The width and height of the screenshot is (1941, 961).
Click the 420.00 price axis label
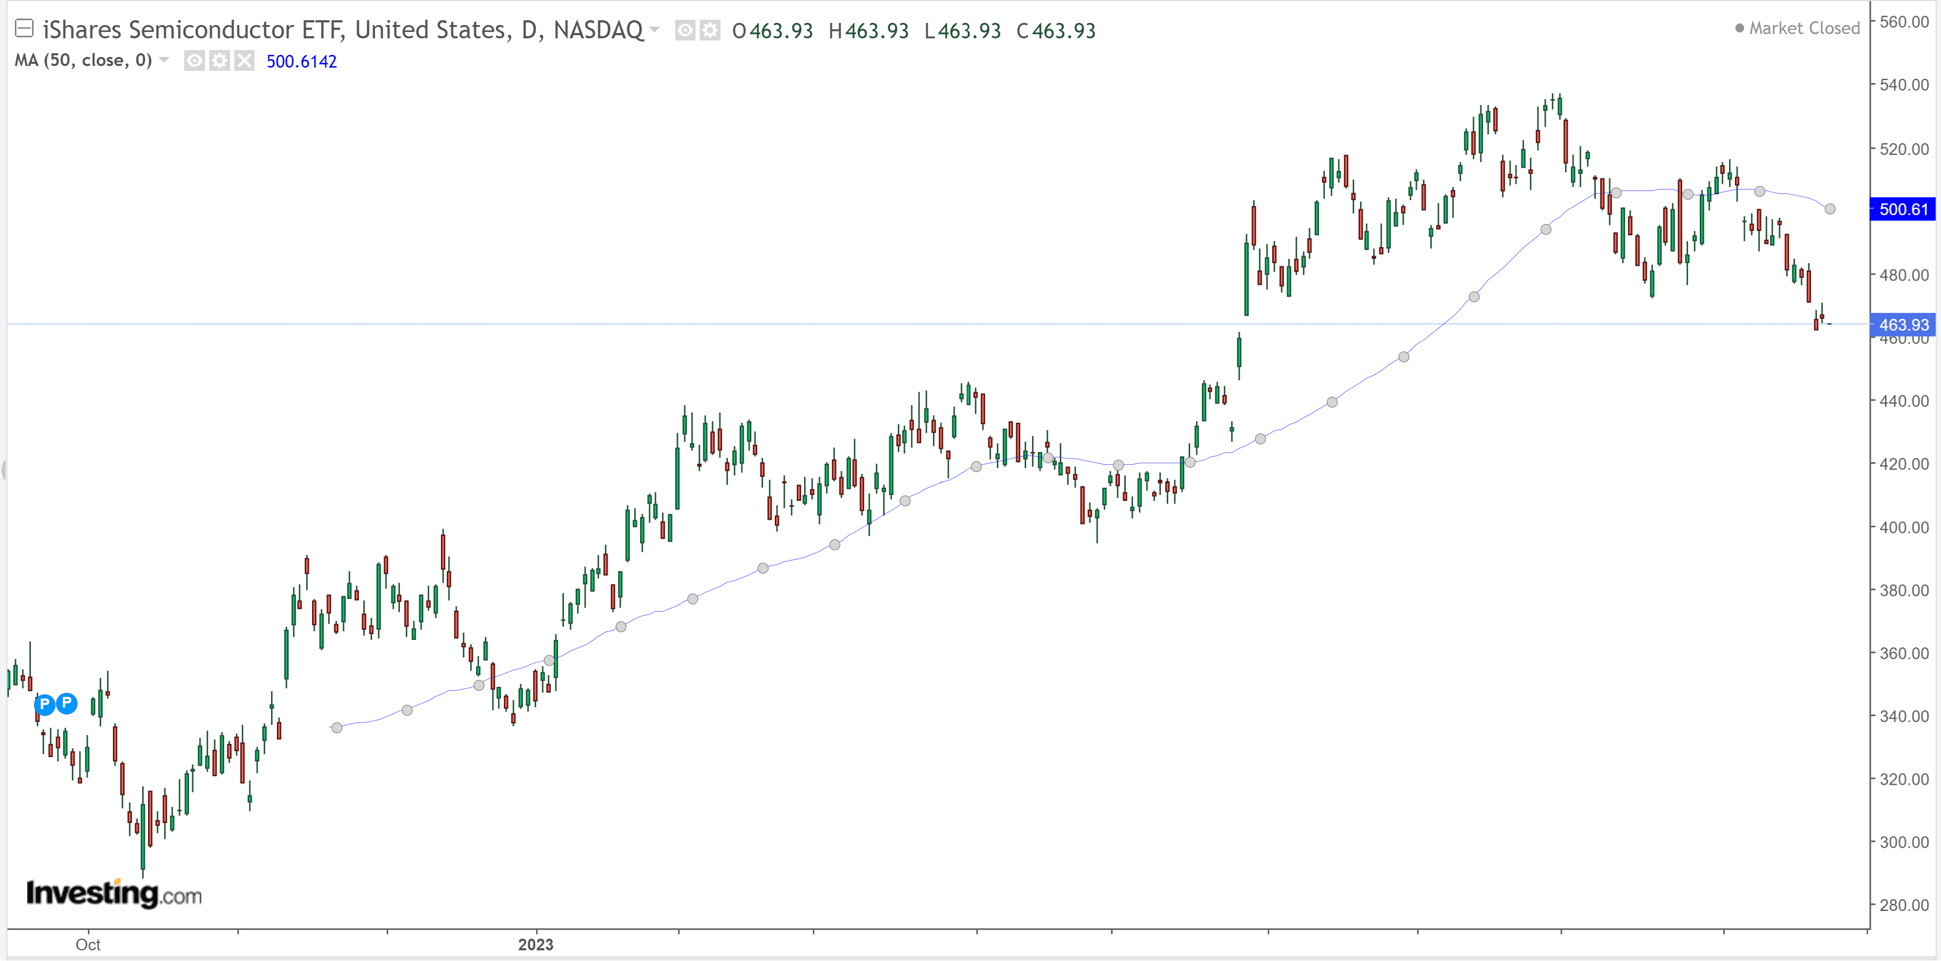(1904, 463)
